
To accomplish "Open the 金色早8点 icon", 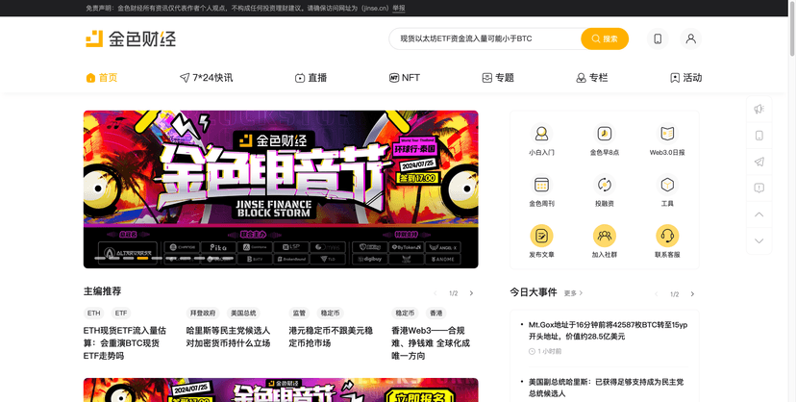I will tap(605, 135).
